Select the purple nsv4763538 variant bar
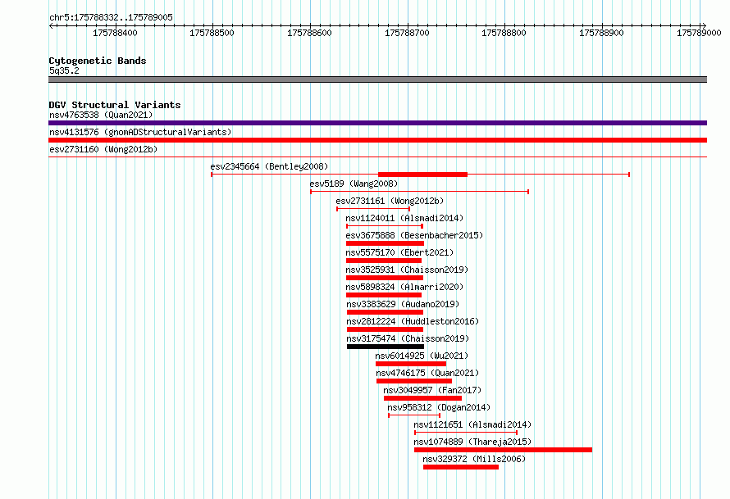 (x=377, y=123)
